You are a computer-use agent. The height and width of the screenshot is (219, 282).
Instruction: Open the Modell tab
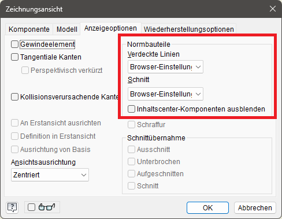click(x=66, y=29)
